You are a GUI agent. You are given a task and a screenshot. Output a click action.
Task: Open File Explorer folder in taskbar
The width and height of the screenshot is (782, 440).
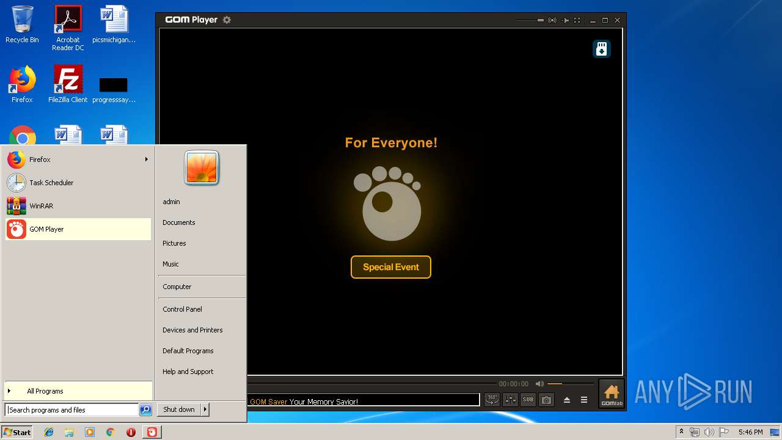69,432
